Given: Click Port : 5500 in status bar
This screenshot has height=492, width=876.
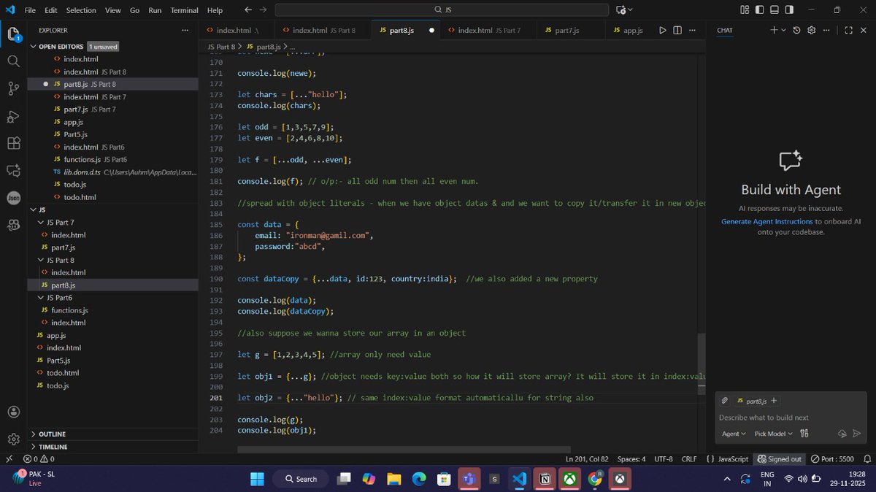Looking at the screenshot, I should pos(831,459).
